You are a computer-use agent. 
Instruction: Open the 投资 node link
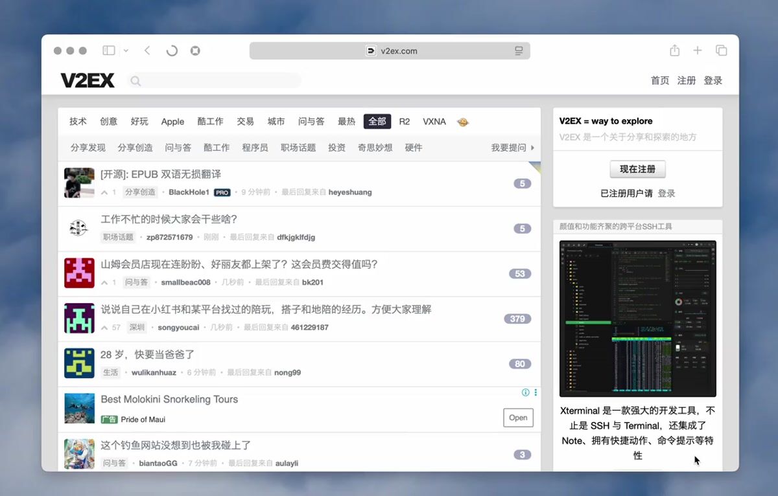coord(336,148)
